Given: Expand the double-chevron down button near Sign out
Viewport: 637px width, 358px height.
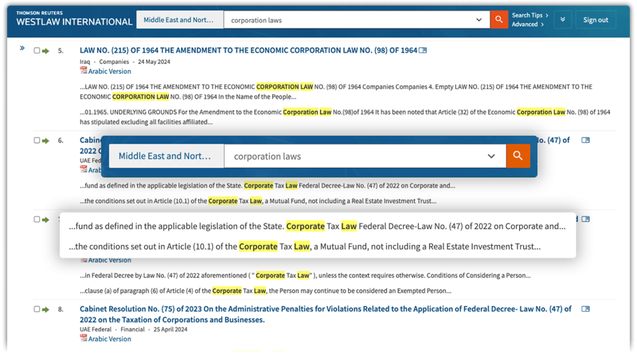Looking at the screenshot, I should point(563,20).
